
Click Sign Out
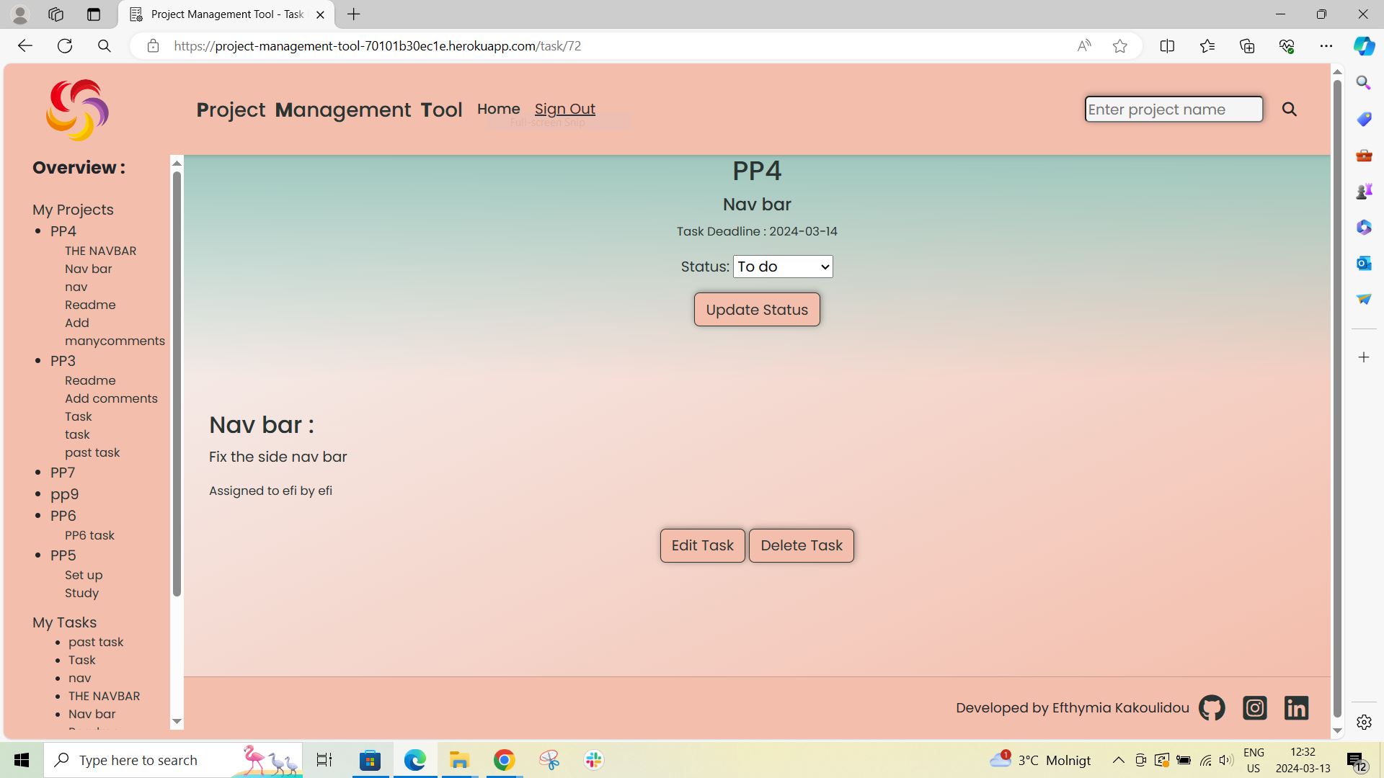[x=564, y=109]
